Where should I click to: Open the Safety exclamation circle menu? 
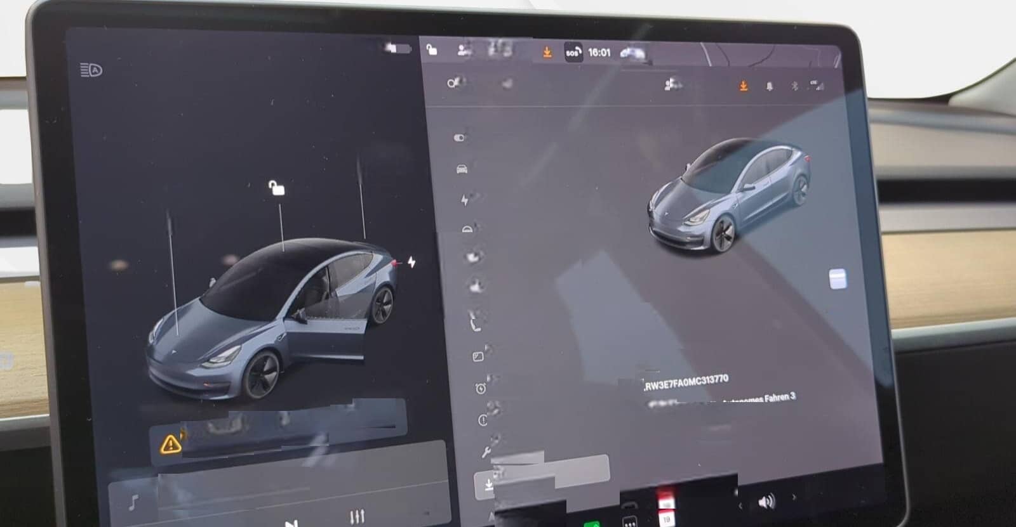point(483,420)
